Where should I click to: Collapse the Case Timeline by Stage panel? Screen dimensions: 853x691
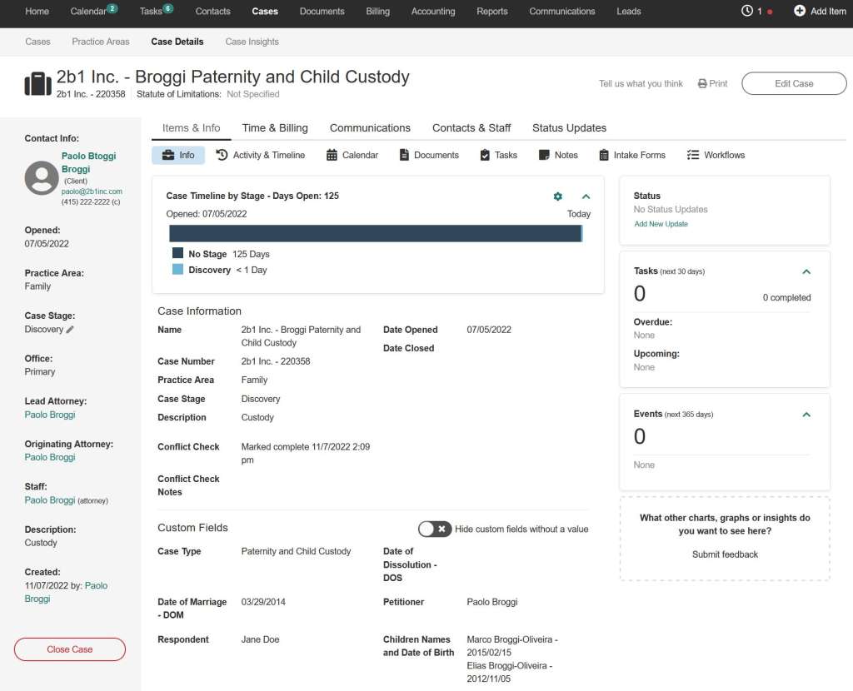[x=586, y=196]
